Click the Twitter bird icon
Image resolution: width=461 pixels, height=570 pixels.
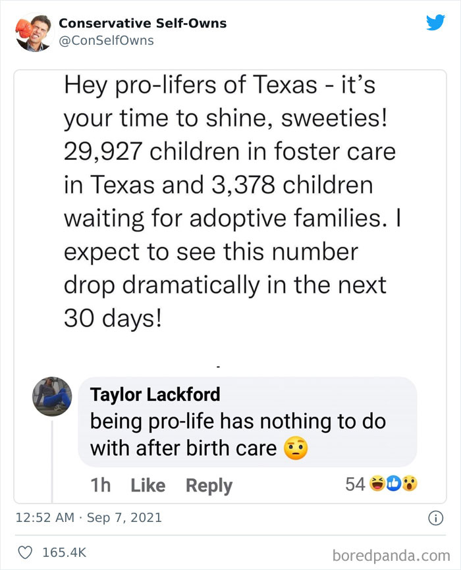tap(435, 22)
